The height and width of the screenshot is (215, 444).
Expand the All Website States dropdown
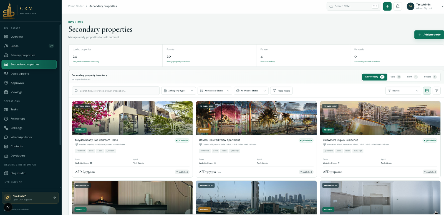coord(251,91)
